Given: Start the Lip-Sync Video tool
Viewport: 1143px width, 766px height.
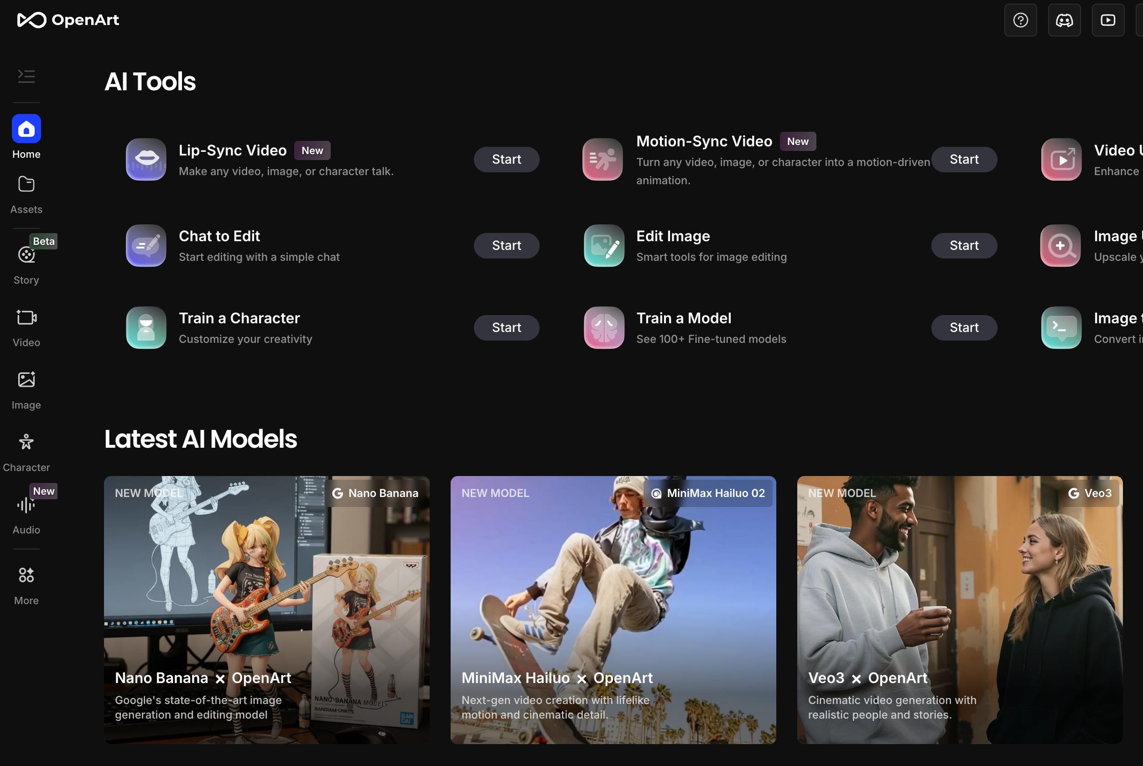Looking at the screenshot, I should coord(506,159).
